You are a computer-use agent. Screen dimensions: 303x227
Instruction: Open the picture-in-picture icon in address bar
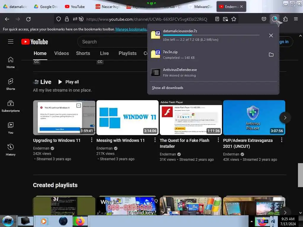coord(225,19)
